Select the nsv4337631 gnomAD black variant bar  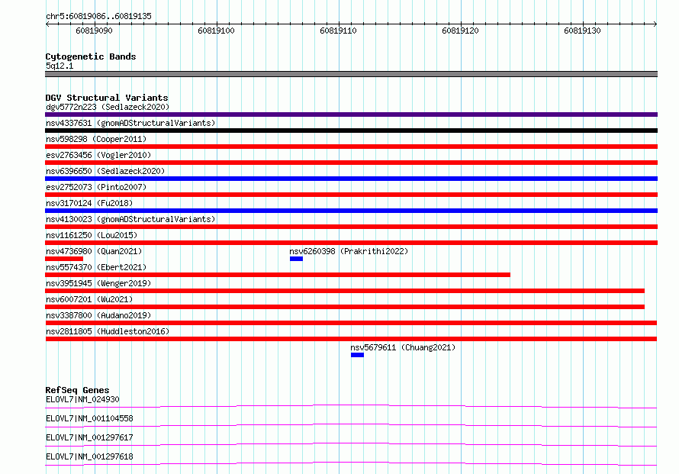[351, 131]
